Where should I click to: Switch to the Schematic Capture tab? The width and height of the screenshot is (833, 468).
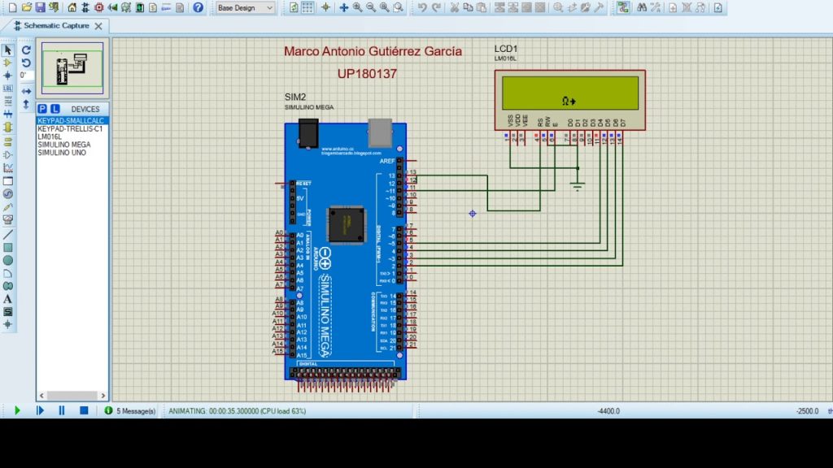(55, 25)
